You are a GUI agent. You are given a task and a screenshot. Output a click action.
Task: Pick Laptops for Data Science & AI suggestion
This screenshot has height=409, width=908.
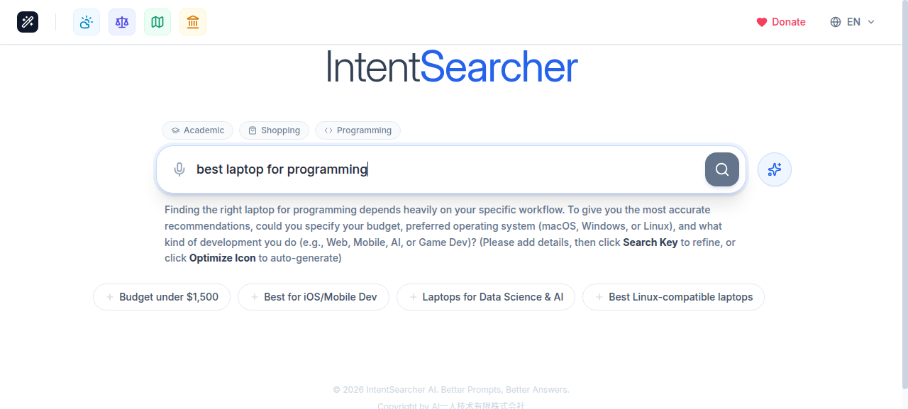(485, 296)
